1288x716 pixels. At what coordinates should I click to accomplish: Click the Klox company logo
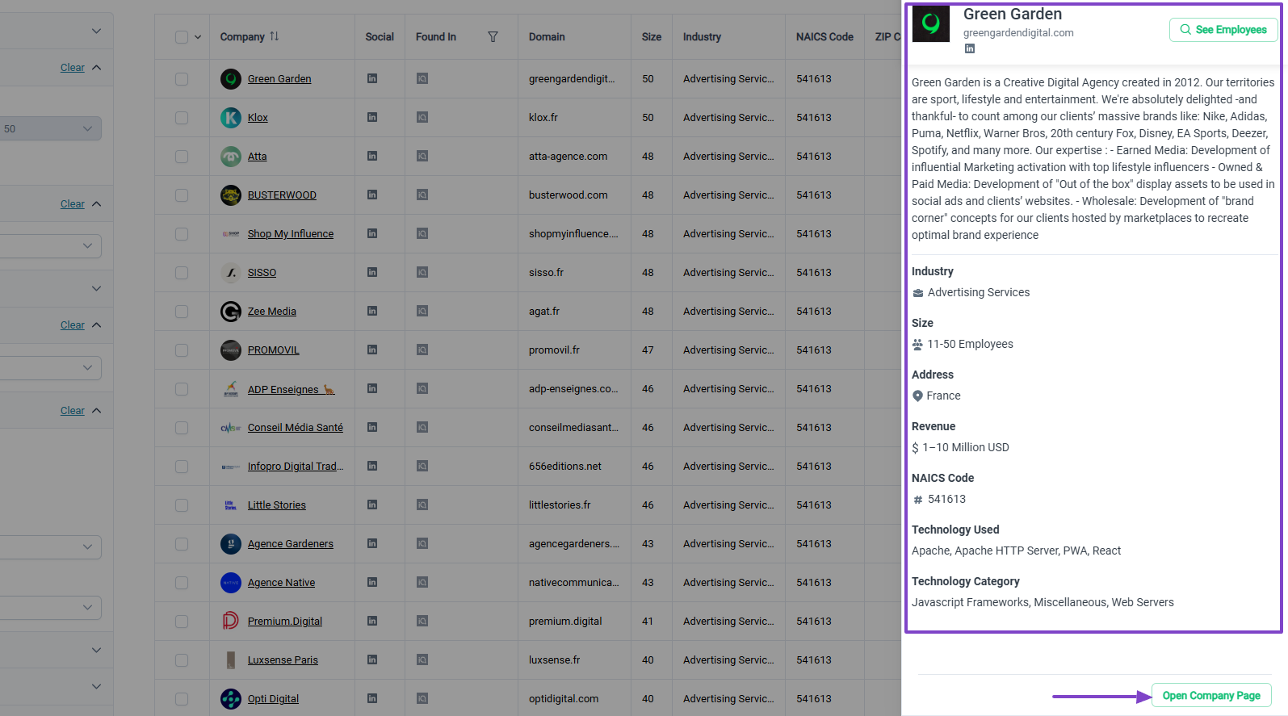(x=231, y=118)
